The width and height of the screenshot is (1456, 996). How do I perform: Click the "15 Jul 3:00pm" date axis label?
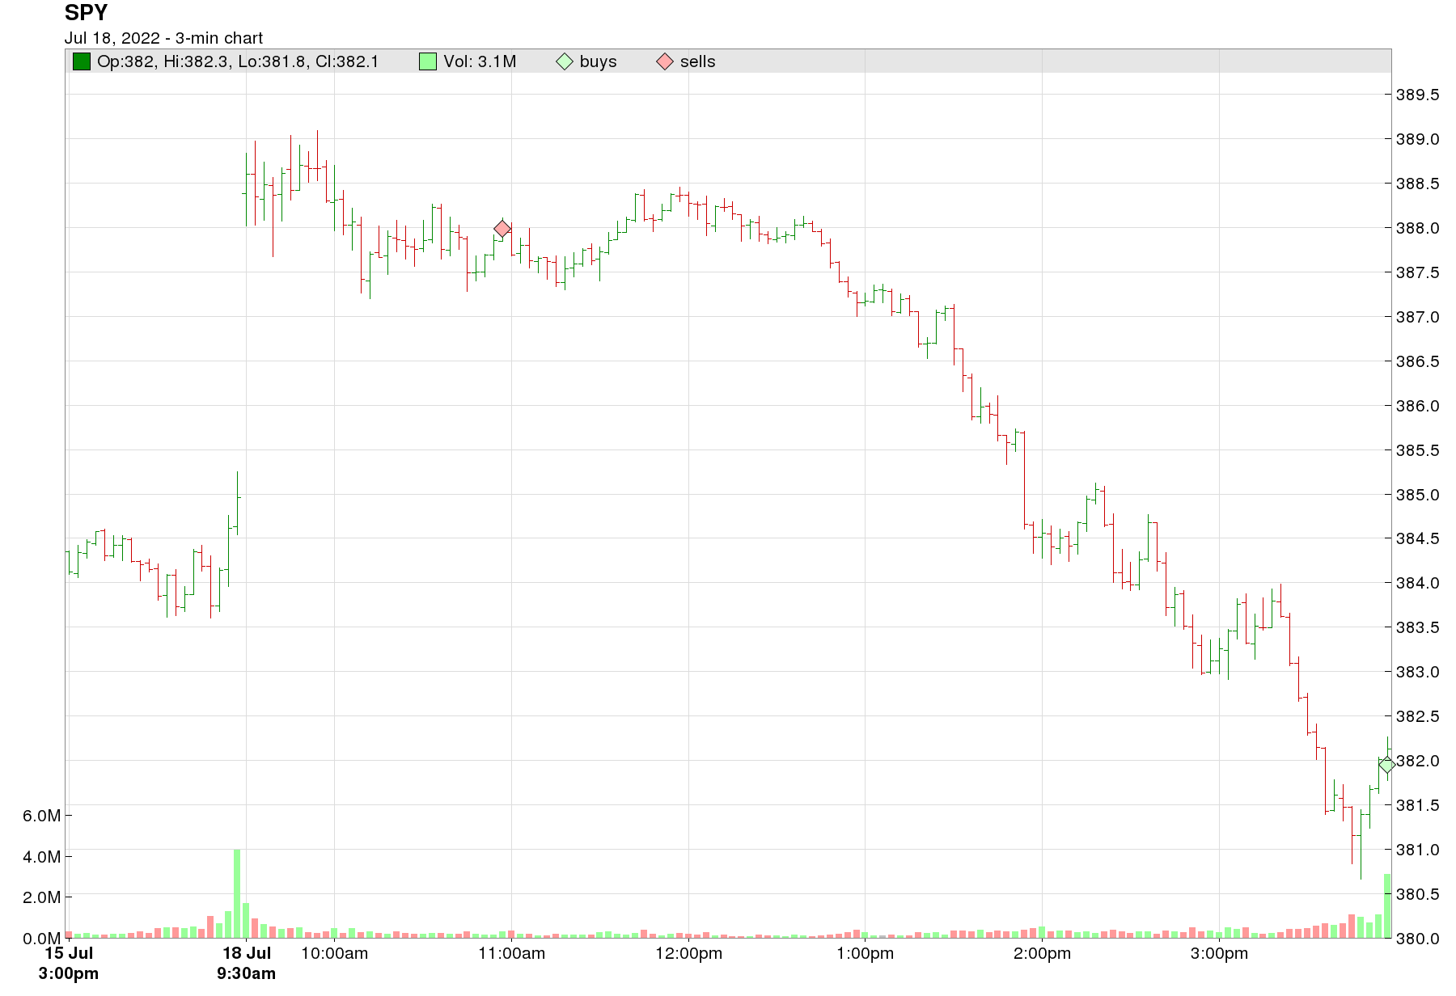pyautogui.click(x=69, y=963)
